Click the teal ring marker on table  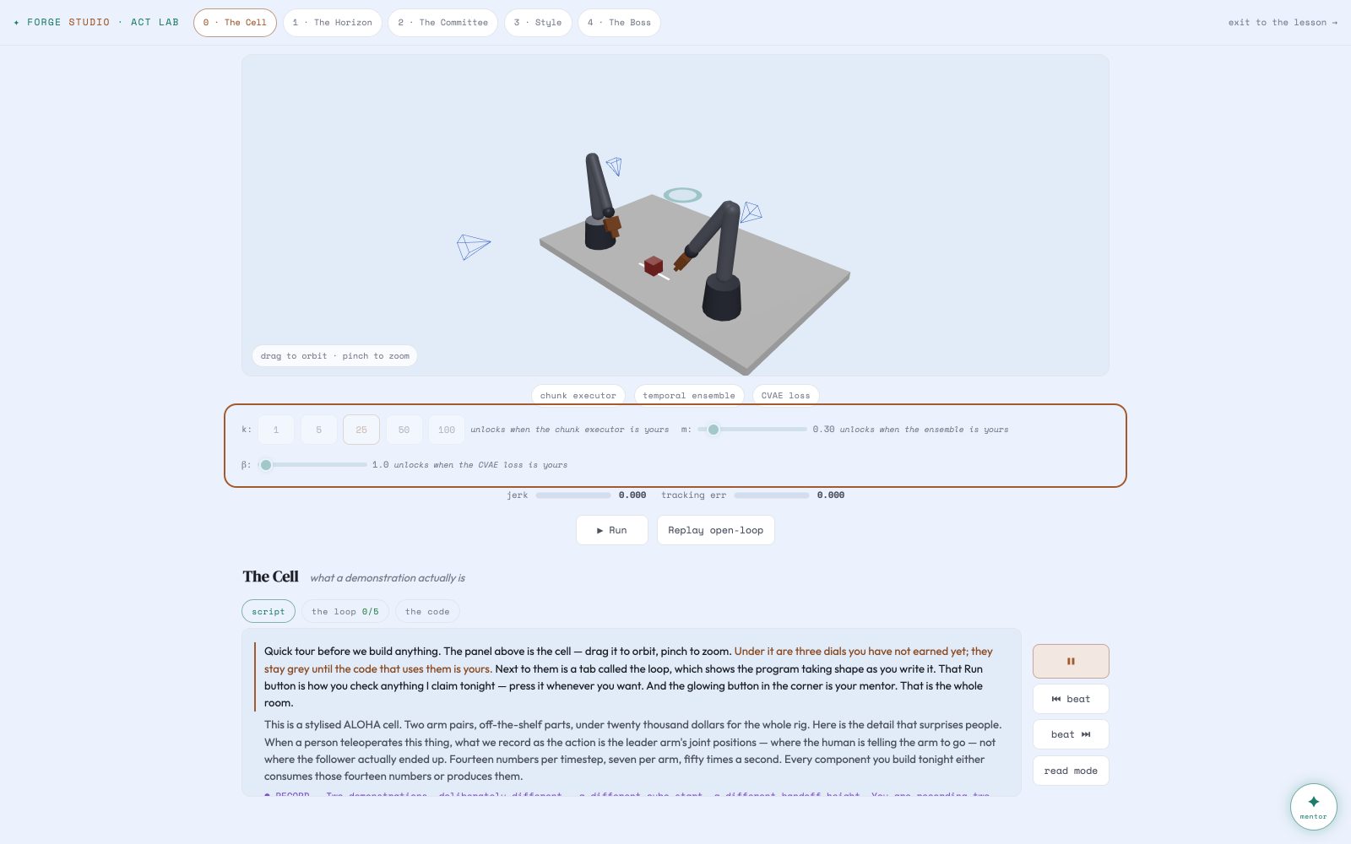[682, 195]
